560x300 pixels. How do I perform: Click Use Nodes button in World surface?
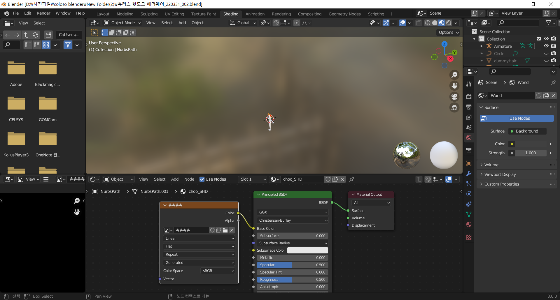tap(517, 118)
